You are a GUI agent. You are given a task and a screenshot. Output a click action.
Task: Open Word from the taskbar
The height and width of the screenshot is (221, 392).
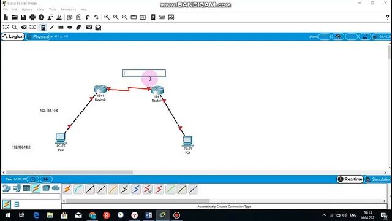(148, 215)
